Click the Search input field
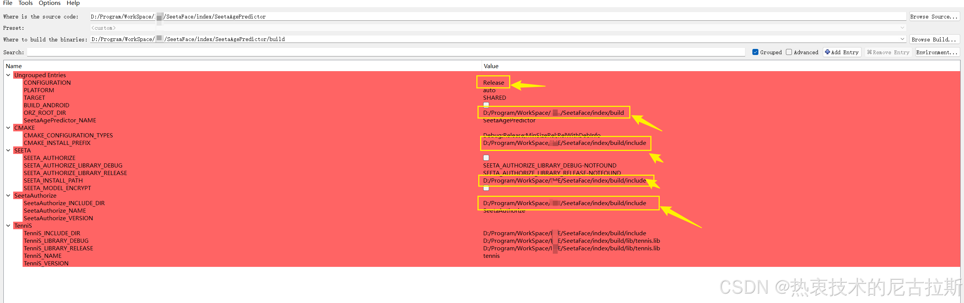The height and width of the screenshot is (303, 964). (x=386, y=52)
